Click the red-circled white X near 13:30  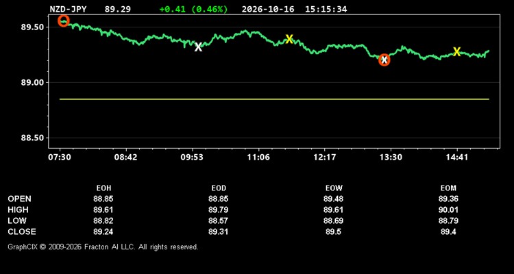[384, 60]
